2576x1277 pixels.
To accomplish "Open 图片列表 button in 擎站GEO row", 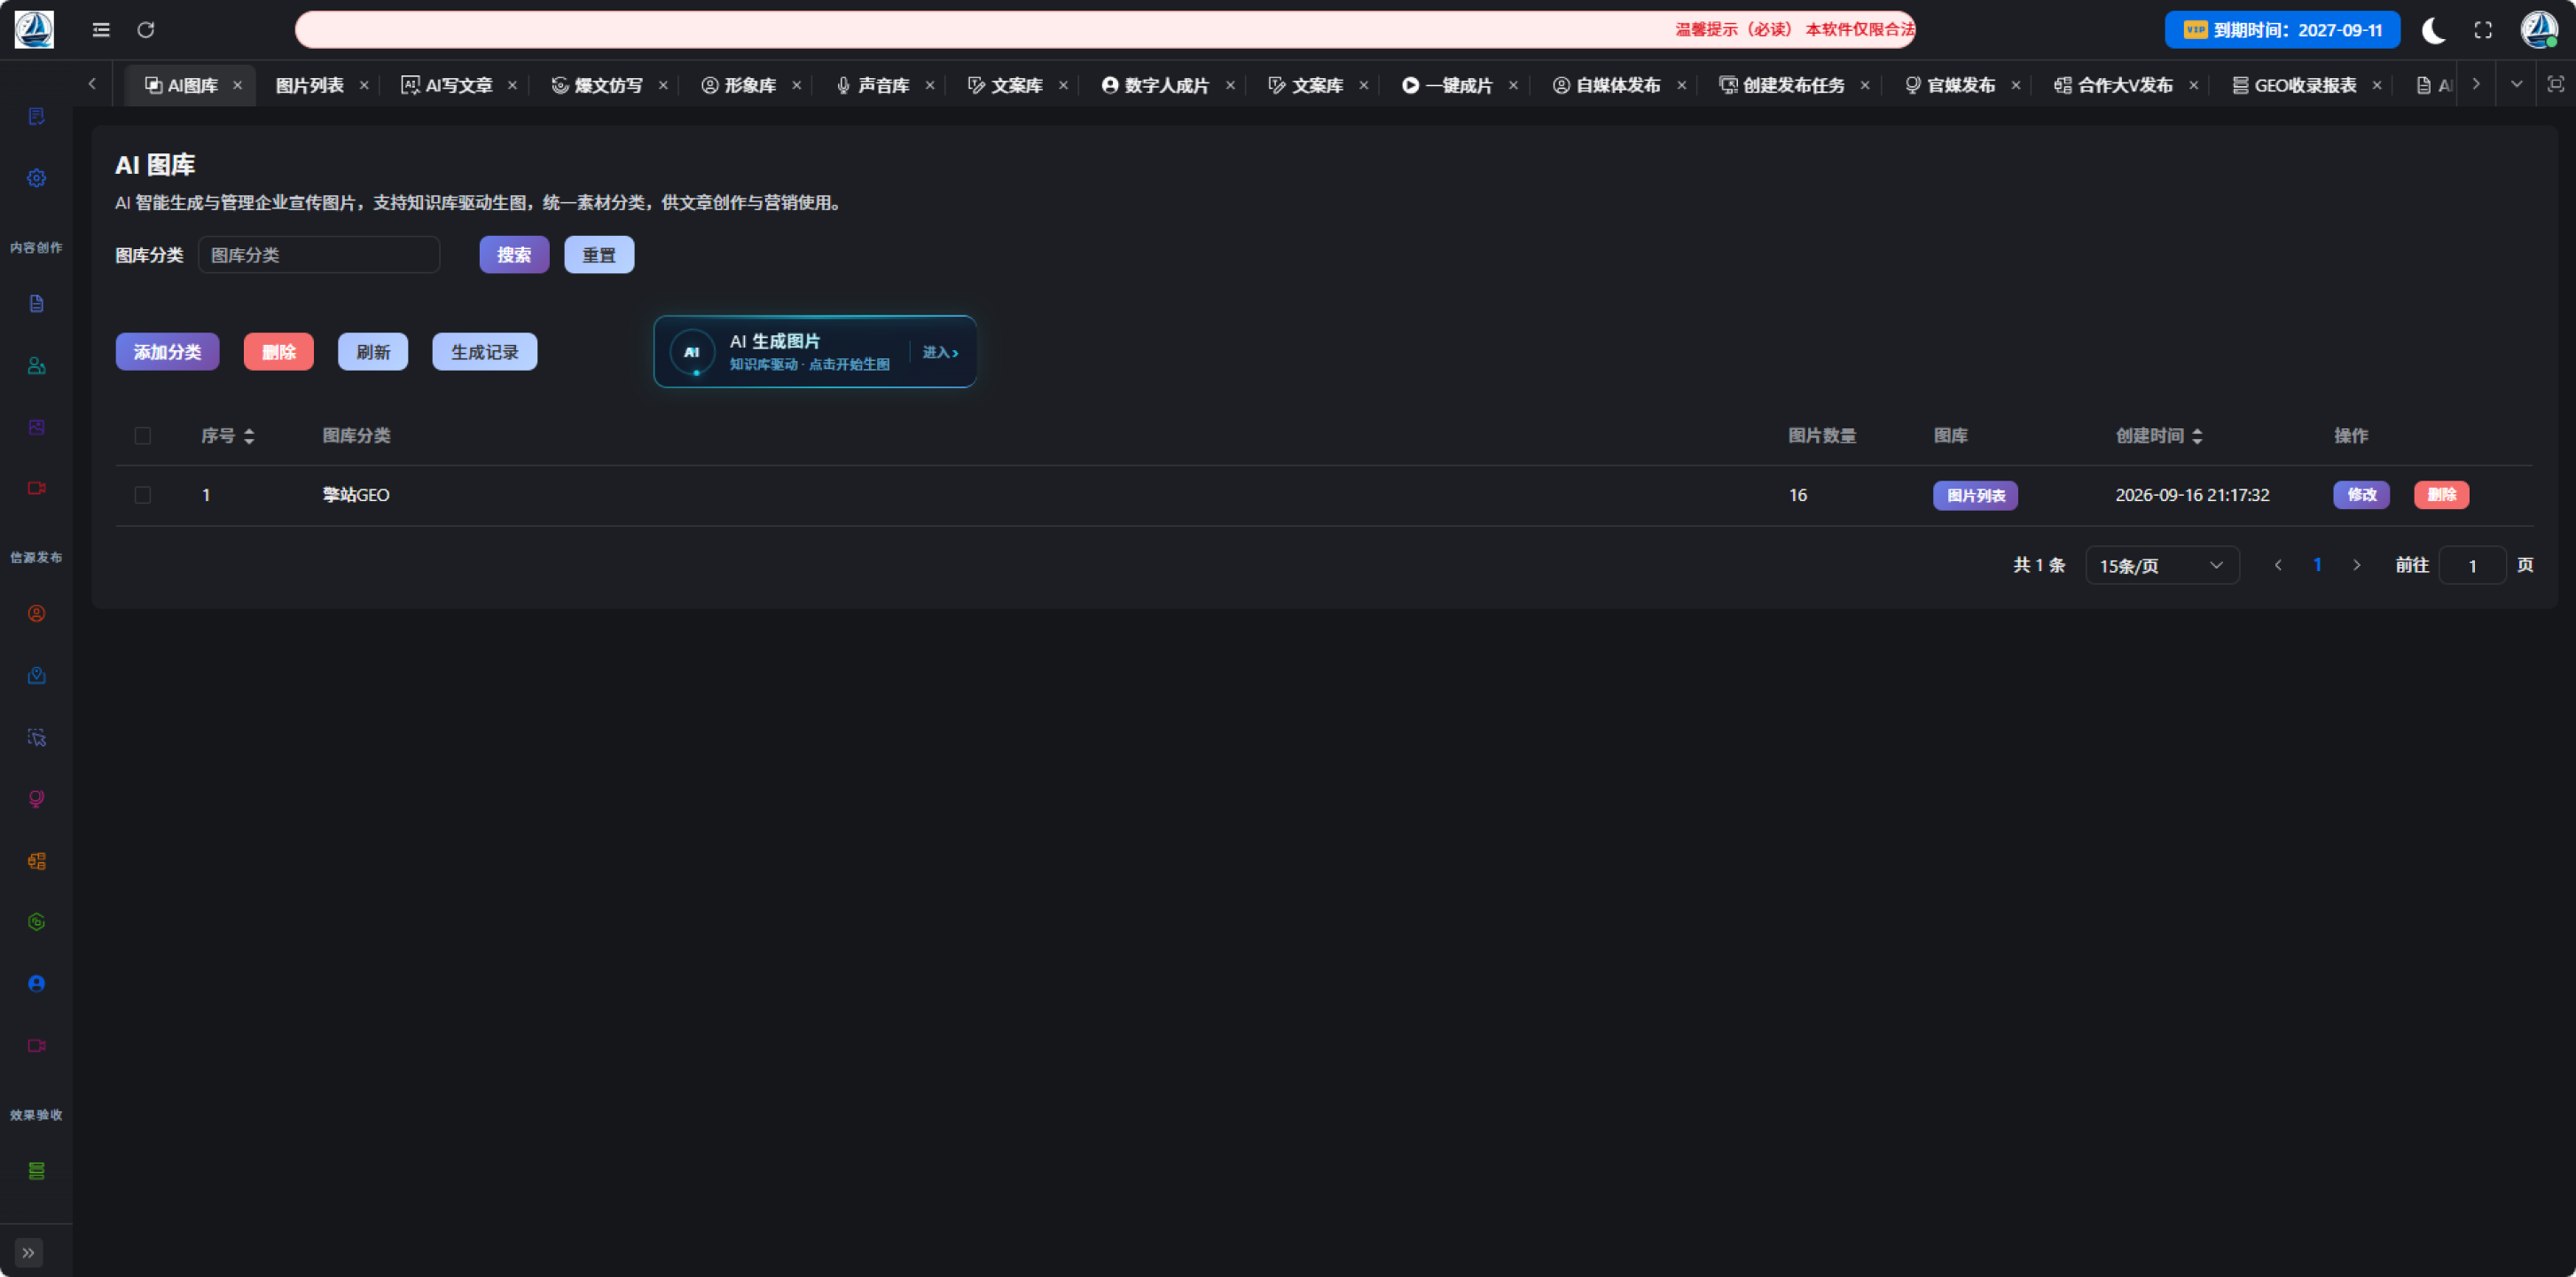I will [x=1975, y=496].
